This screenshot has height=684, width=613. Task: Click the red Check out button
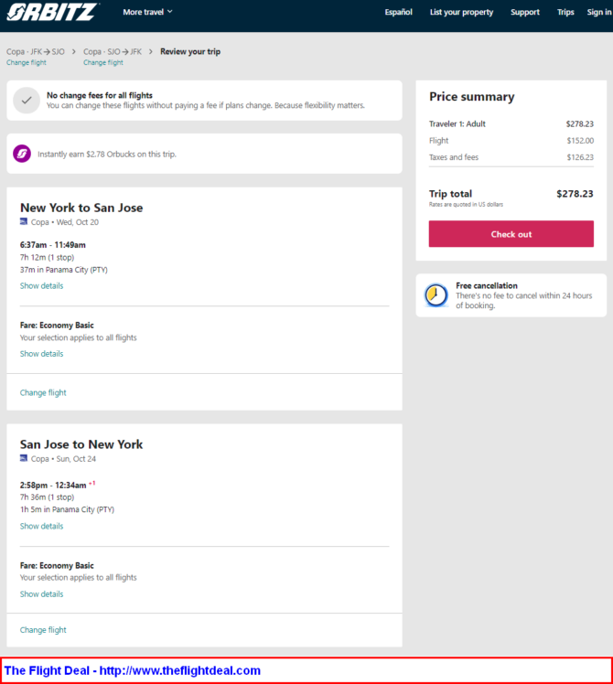click(x=511, y=234)
